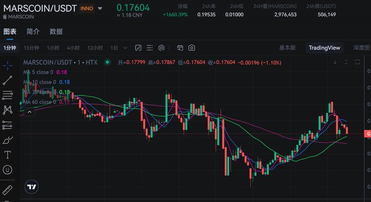Click the 24h low value 0.01000

(234, 15)
